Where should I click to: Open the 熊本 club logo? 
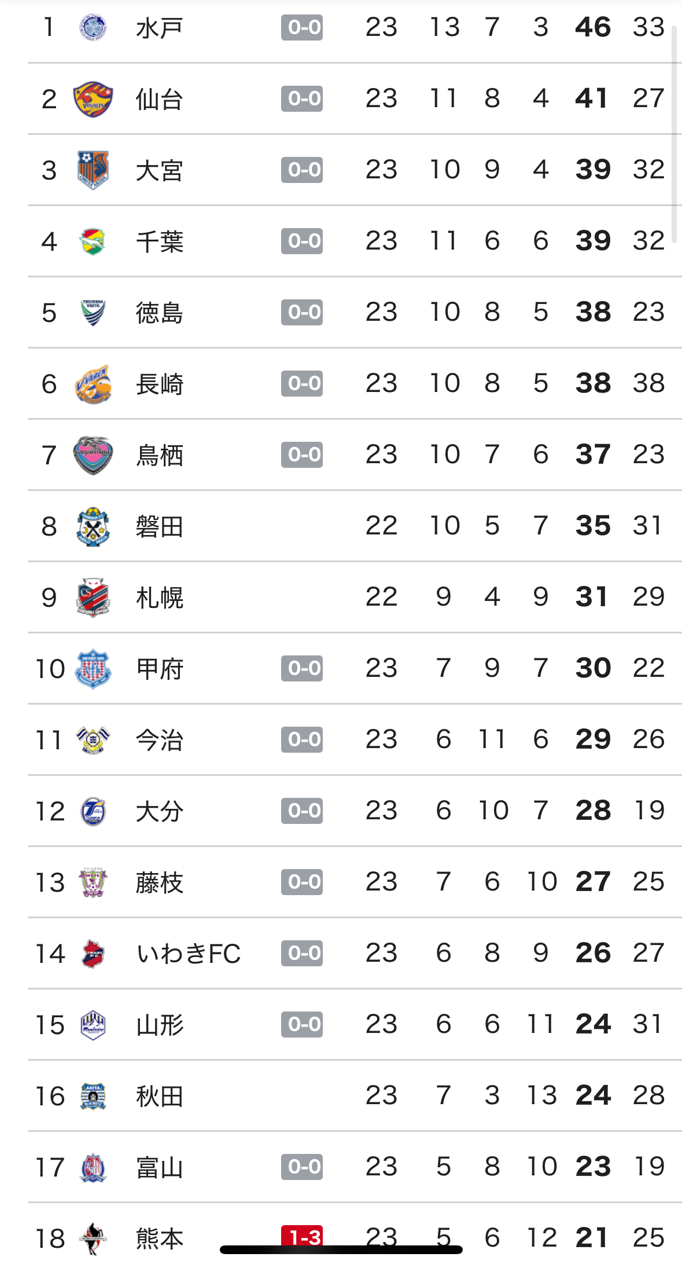[93, 1238]
